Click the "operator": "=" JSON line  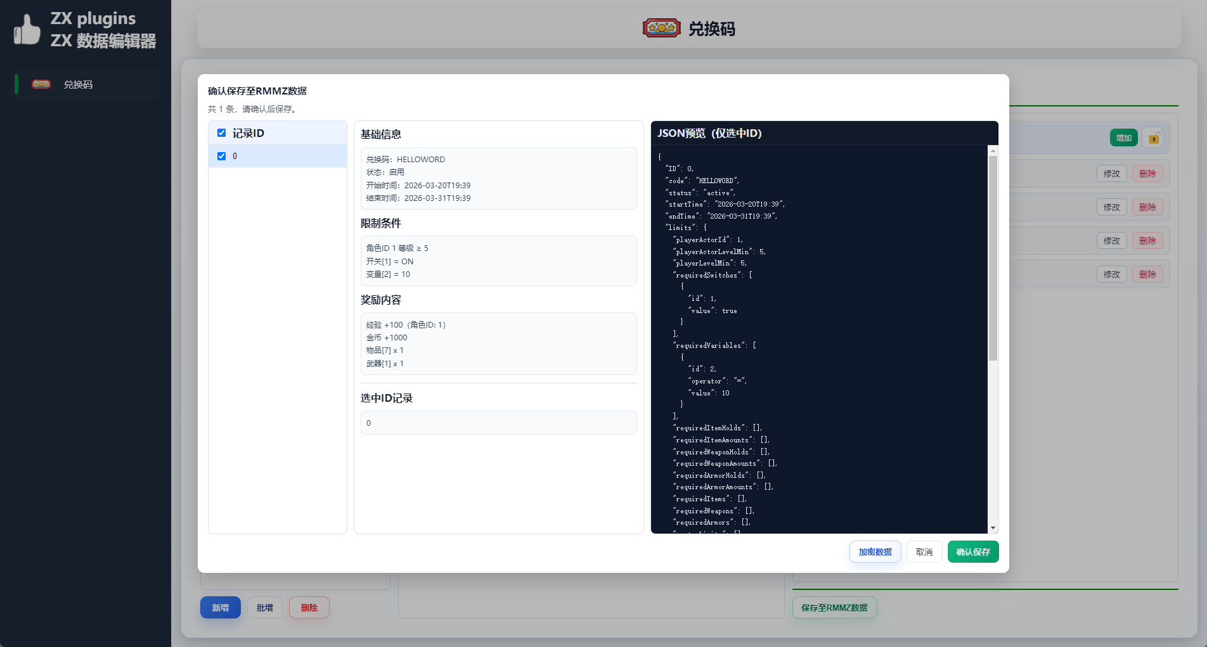coord(718,381)
